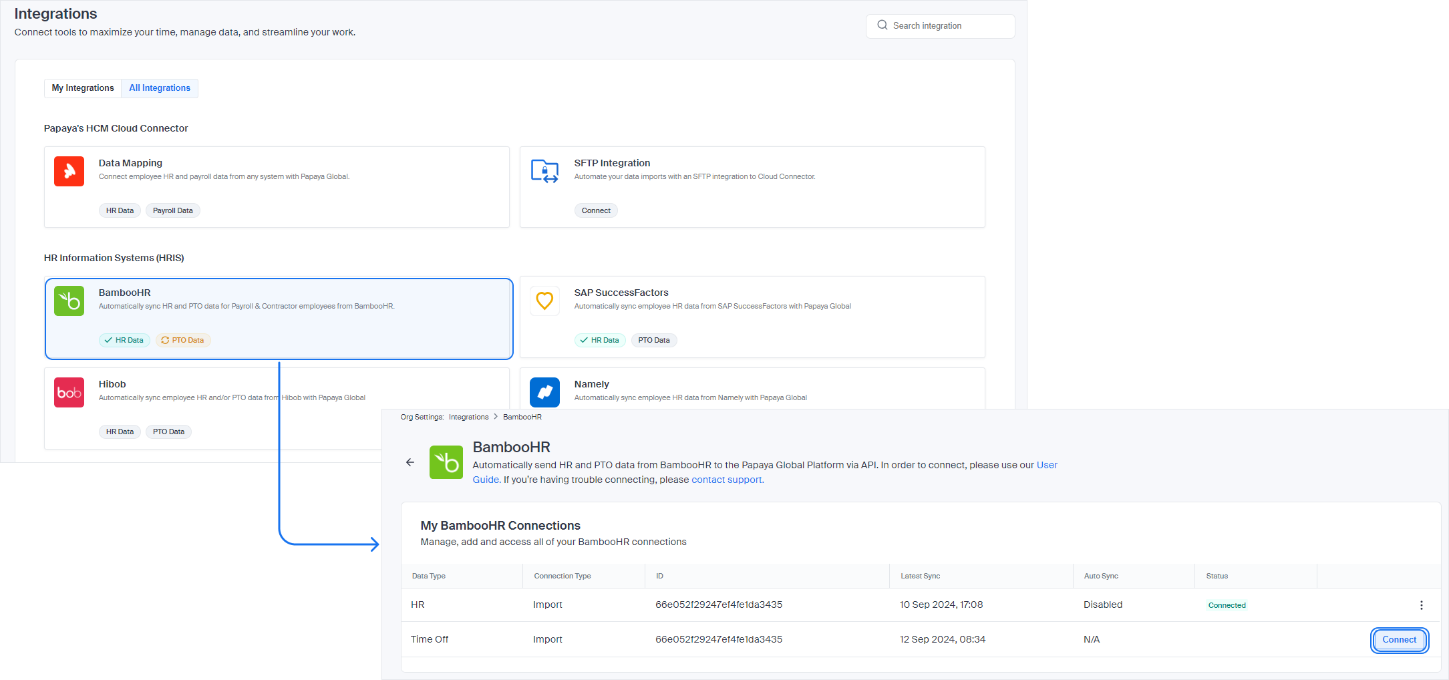Open the contact support link
The width and height of the screenshot is (1449, 680).
(727, 480)
